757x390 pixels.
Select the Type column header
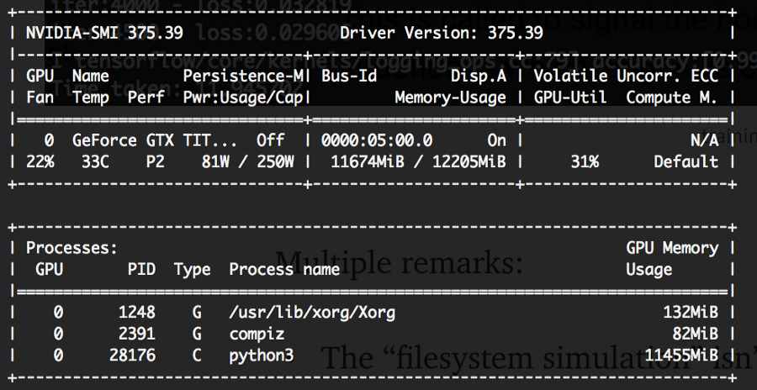[192, 269]
